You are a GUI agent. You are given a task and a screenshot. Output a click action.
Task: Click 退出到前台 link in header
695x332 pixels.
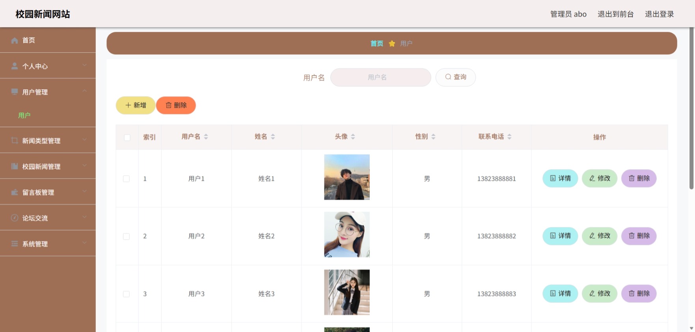615,14
